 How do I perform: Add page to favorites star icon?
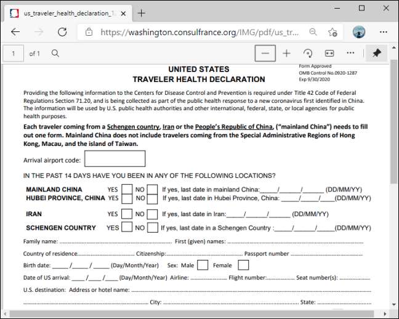click(x=332, y=32)
